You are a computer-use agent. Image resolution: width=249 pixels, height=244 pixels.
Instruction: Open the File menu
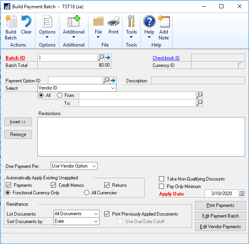click(x=98, y=27)
